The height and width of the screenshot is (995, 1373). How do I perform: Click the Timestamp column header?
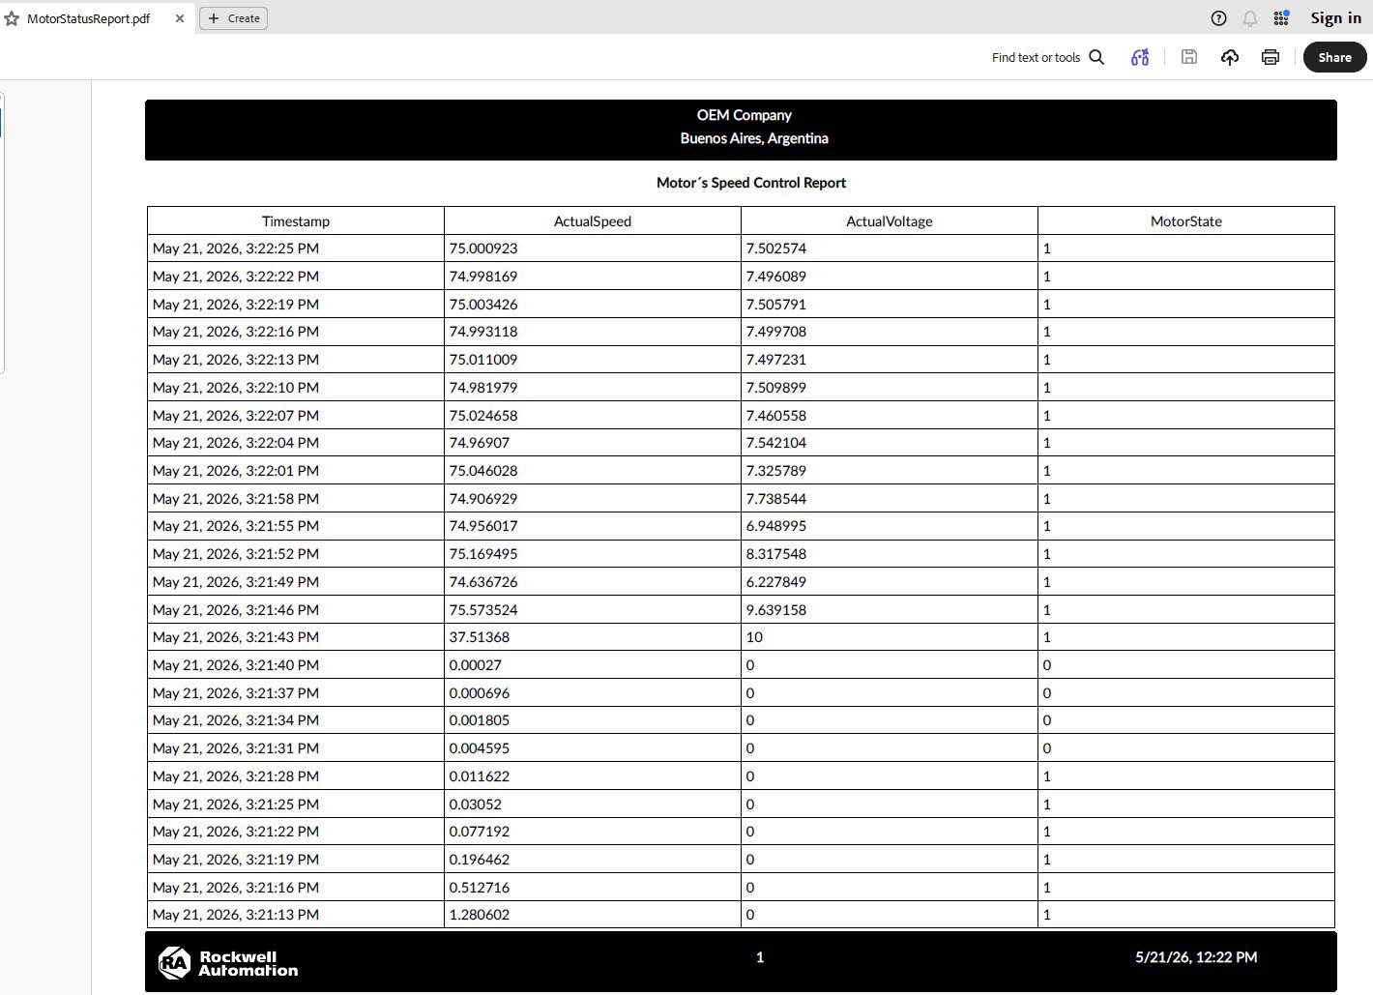296,221
